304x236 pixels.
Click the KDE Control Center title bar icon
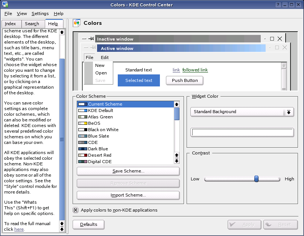(5, 5)
